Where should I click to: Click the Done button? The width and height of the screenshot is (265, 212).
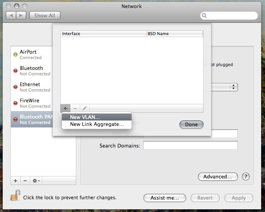pyautogui.click(x=191, y=124)
